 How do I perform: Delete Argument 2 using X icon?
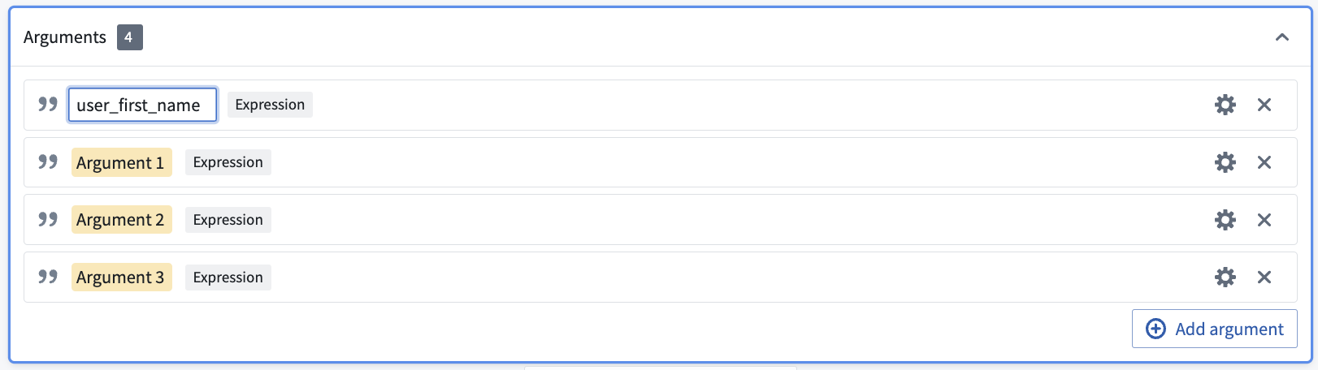pyautogui.click(x=1264, y=220)
